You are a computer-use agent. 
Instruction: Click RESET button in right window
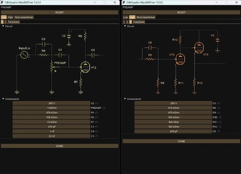pyautogui.click(x=182, y=12)
